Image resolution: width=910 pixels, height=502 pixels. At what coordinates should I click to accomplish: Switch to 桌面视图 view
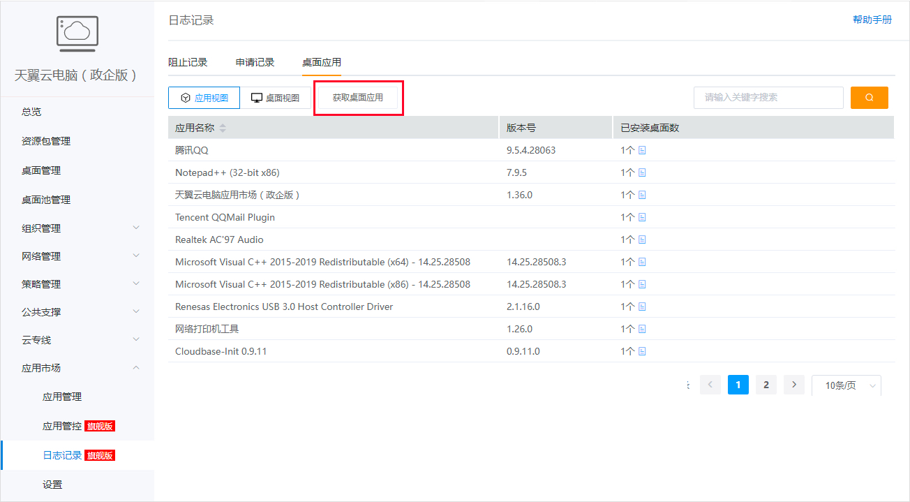(x=276, y=98)
